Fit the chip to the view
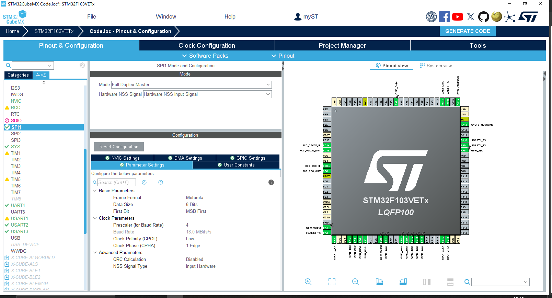The width and height of the screenshot is (552, 298). [x=332, y=282]
